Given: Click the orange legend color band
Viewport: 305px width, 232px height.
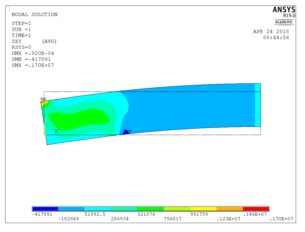Looking at the screenshot, I should pos(230,209).
